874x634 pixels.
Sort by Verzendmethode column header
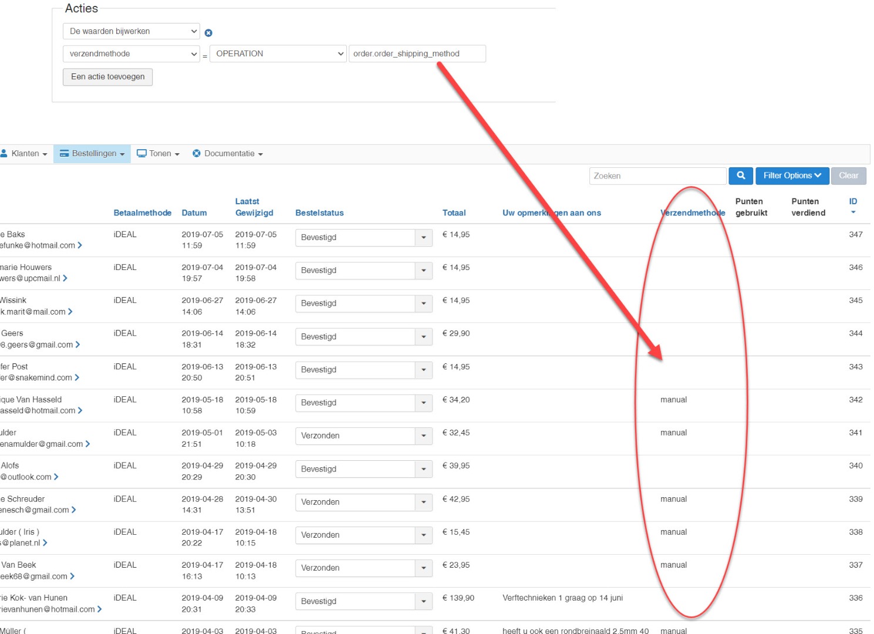point(693,213)
